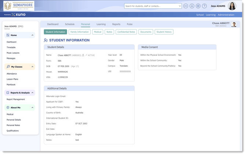Click the Campus value Translate
The image size is (246, 155).
coord(124,66)
